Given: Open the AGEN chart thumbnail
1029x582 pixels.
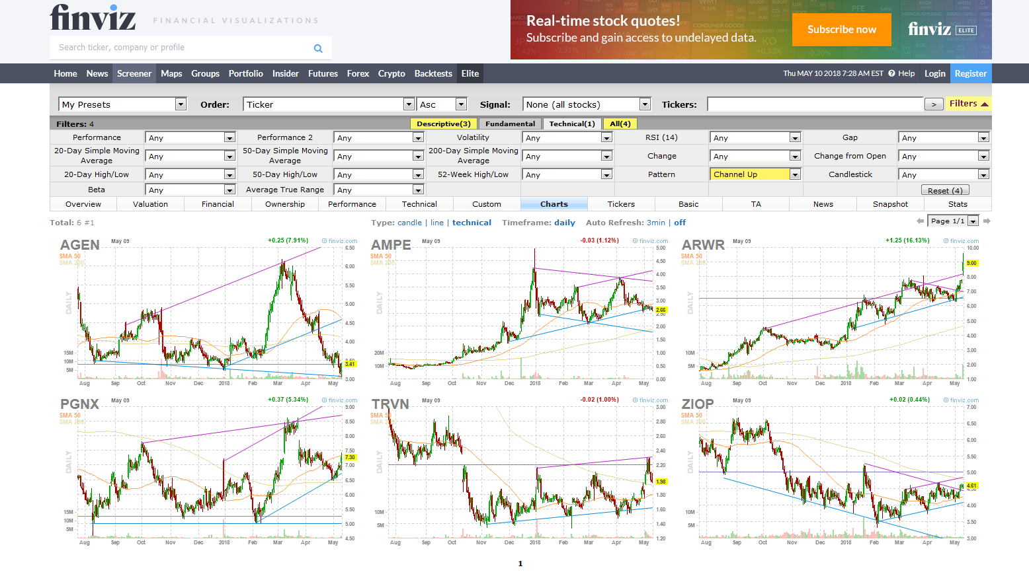Looking at the screenshot, I should (x=208, y=312).
